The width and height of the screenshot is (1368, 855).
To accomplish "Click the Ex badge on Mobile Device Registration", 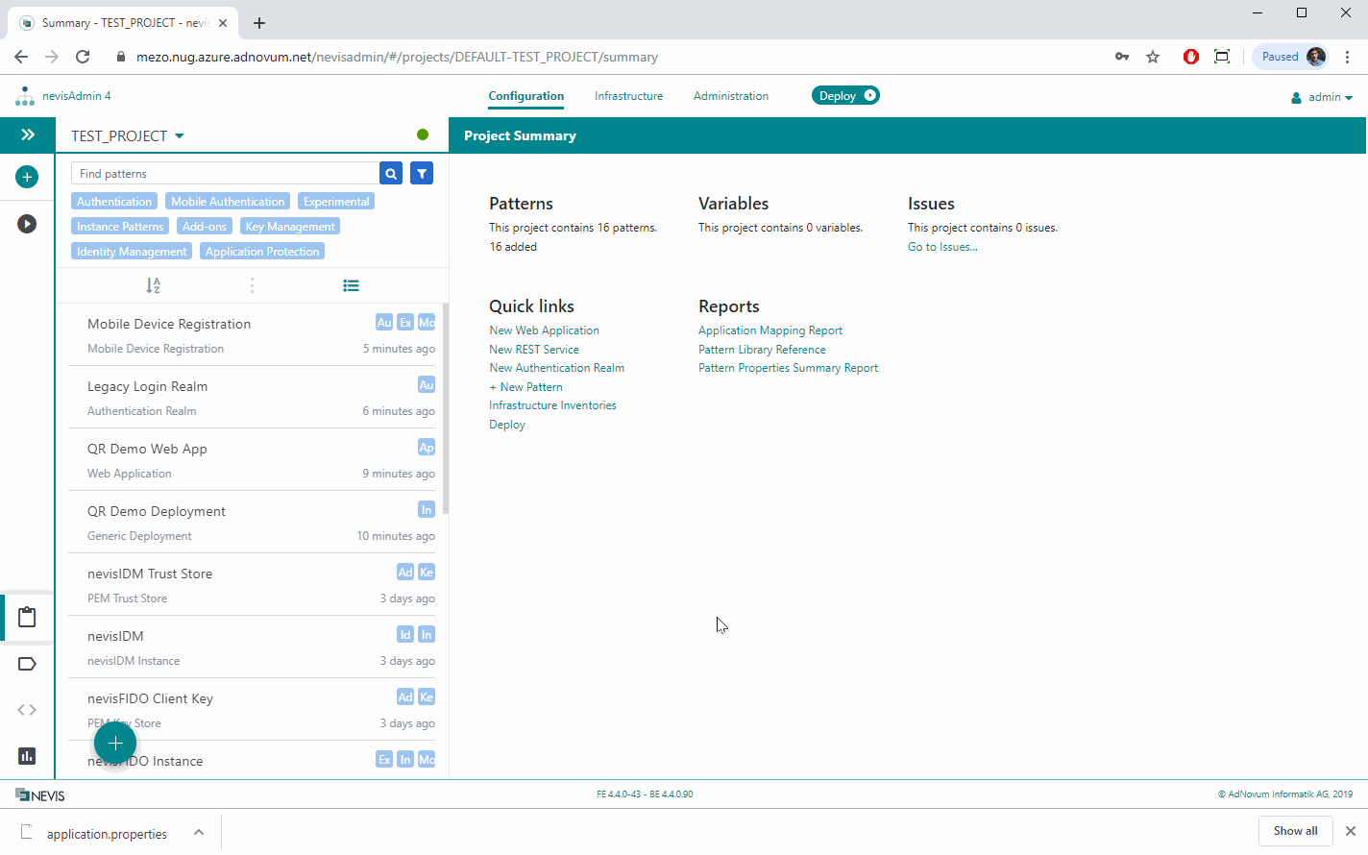I will tap(405, 323).
